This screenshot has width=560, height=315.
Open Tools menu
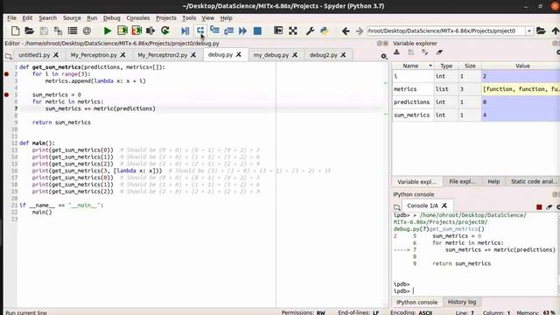189,17
